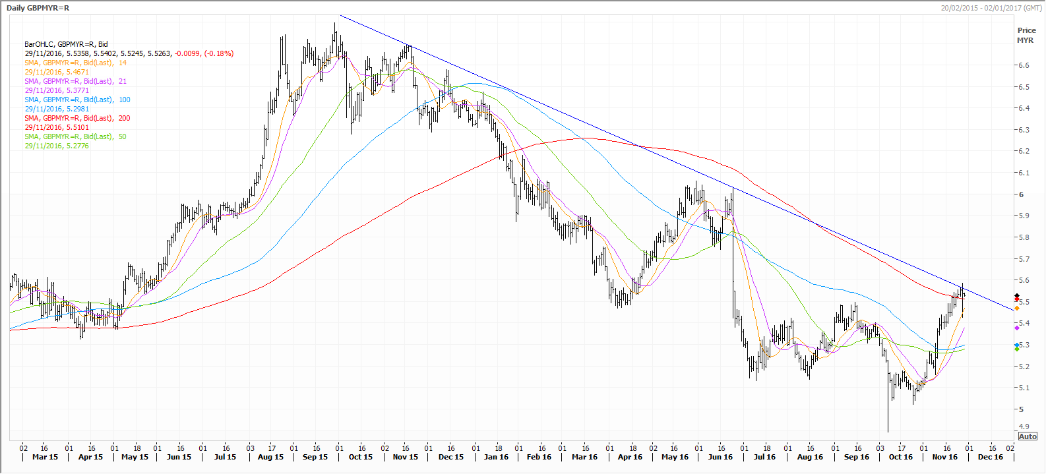Click the Jan 16 month label on time axis
Image resolution: width=1046 pixels, height=474 pixels.
(x=496, y=457)
